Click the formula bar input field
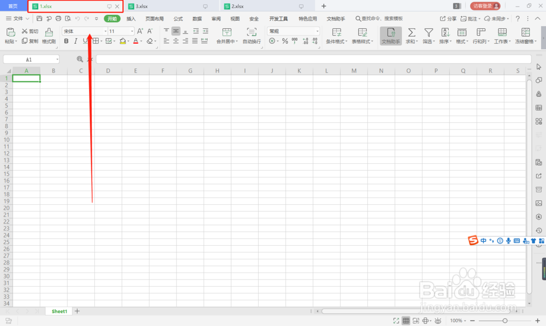This screenshot has height=326, width=546. [x=314, y=59]
